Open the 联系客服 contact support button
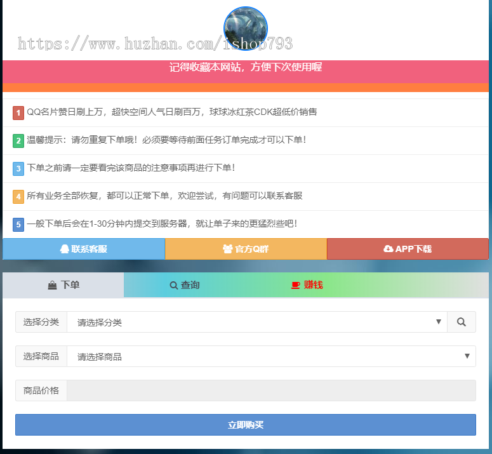492x454 pixels. coord(84,249)
